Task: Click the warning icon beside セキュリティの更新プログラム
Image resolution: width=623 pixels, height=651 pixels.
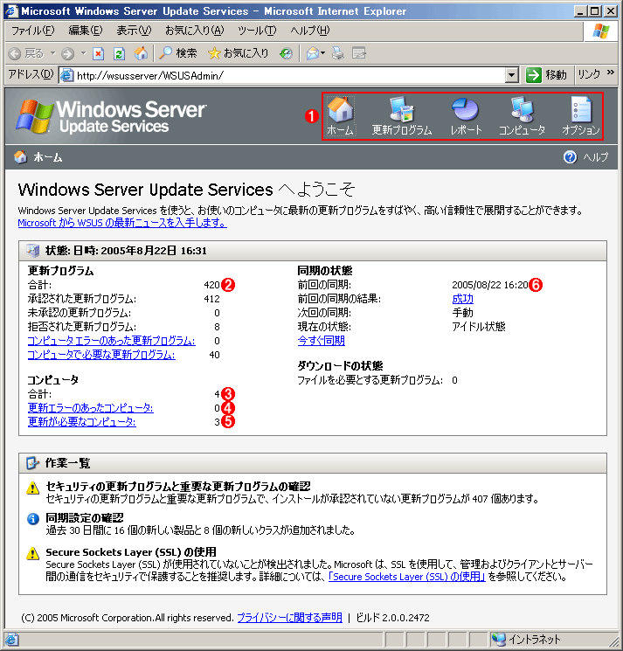Action: 33,488
